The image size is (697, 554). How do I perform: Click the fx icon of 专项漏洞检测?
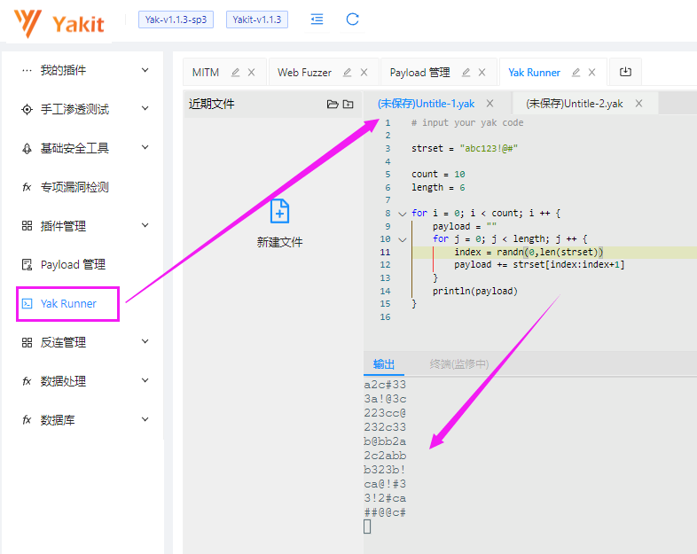pos(27,187)
